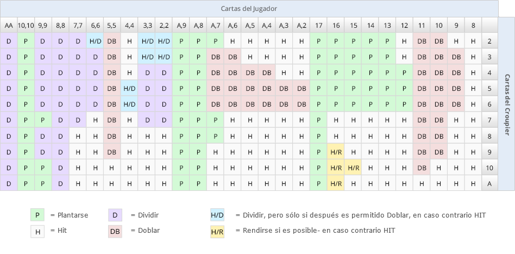Click the yellow H/R legend swatch

coord(217,232)
